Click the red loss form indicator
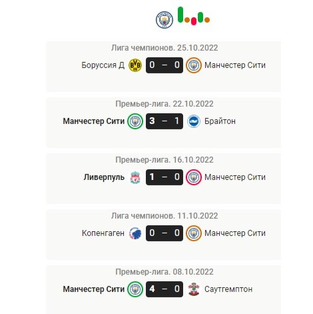Viewport: 313px width, 314px height. pos(194,21)
